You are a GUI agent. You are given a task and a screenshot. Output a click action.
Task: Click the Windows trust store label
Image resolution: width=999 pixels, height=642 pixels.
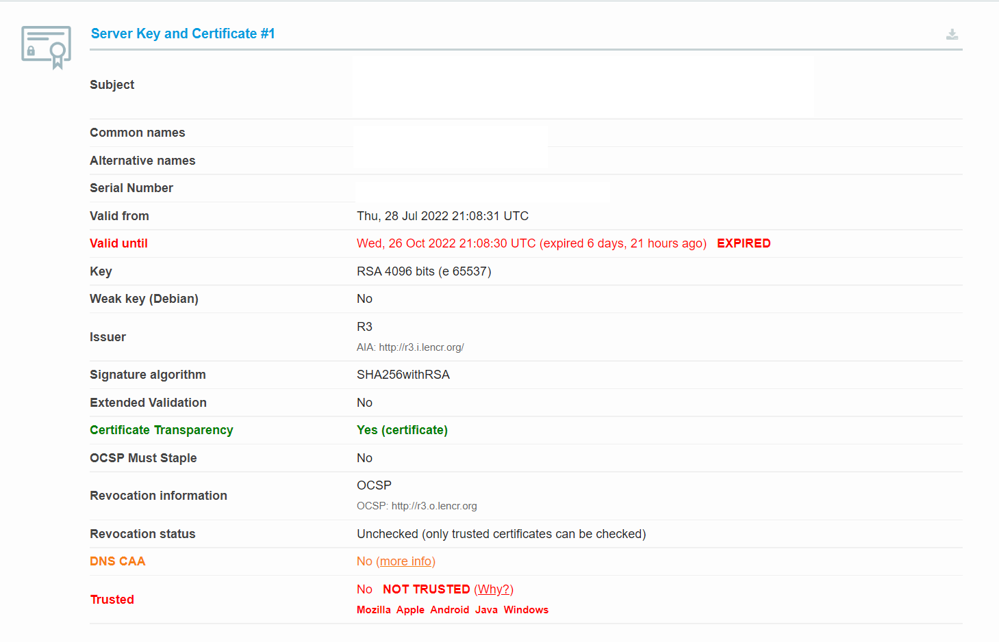526,610
